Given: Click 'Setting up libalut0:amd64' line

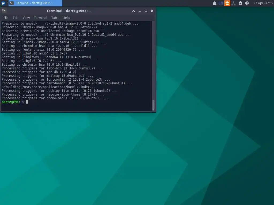Looking at the screenshot, I should (x=38, y=53).
